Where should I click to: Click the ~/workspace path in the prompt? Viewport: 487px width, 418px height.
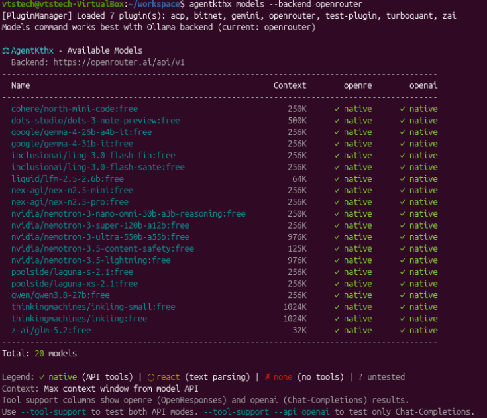click(x=154, y=4)
